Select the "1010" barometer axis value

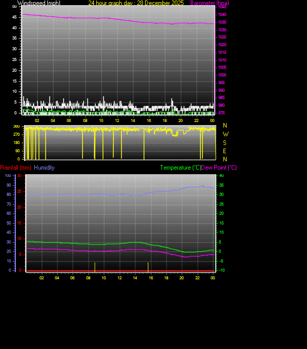point(222,60)
